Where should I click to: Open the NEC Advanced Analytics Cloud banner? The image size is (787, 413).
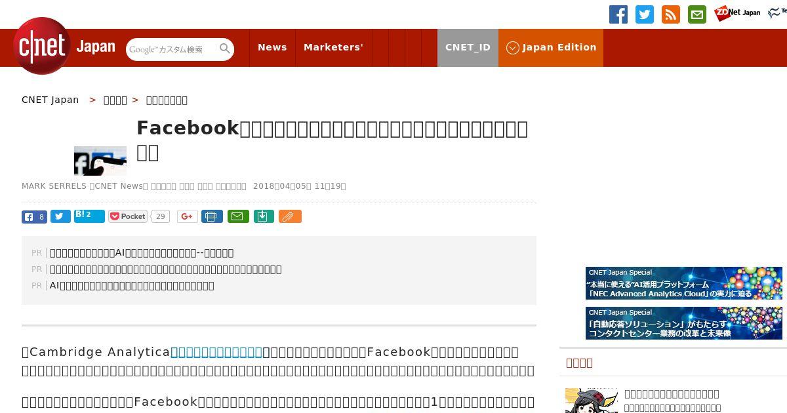click(x=684, y=283)
